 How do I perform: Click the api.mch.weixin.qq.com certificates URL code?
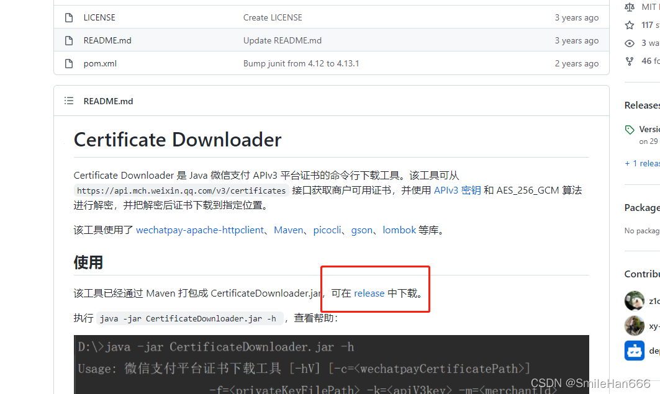click(181, 190)
